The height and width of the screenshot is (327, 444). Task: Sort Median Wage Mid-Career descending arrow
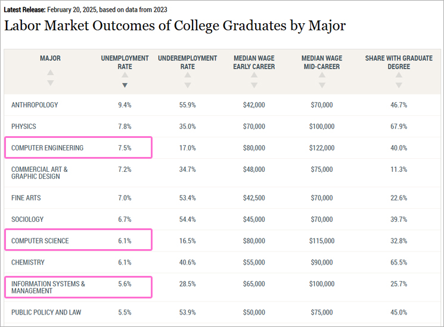tap(322, 85)
